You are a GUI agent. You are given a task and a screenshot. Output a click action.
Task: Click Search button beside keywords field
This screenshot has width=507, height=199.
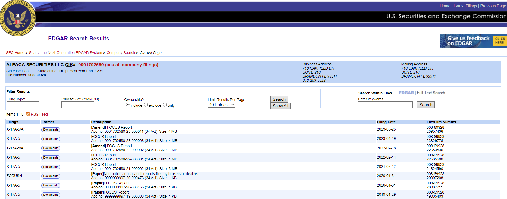pyautogui.click(x=425, y=105)
